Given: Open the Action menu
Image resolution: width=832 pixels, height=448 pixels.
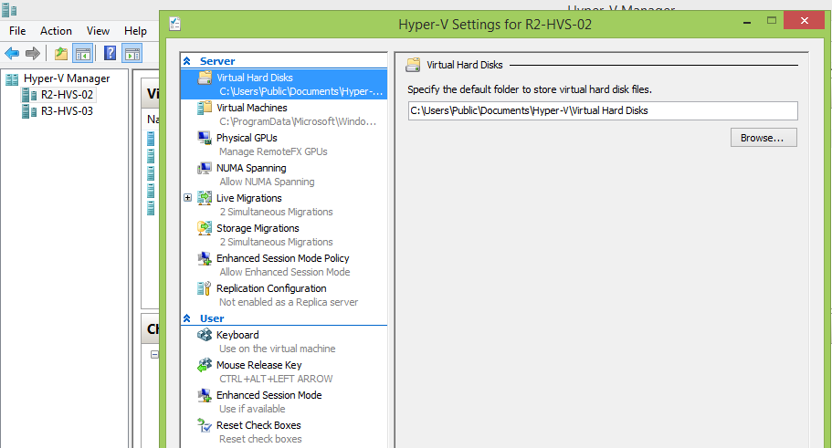Looking at the screenshot, I should coord(56,31).
